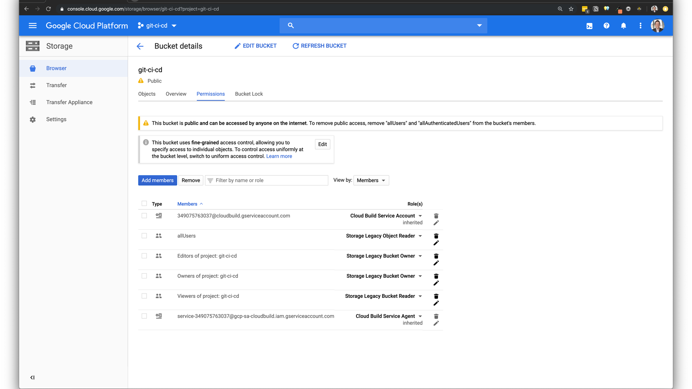Check the allUsers row checkbox
The image size is (692, 389).
click(x=144, y=236)
